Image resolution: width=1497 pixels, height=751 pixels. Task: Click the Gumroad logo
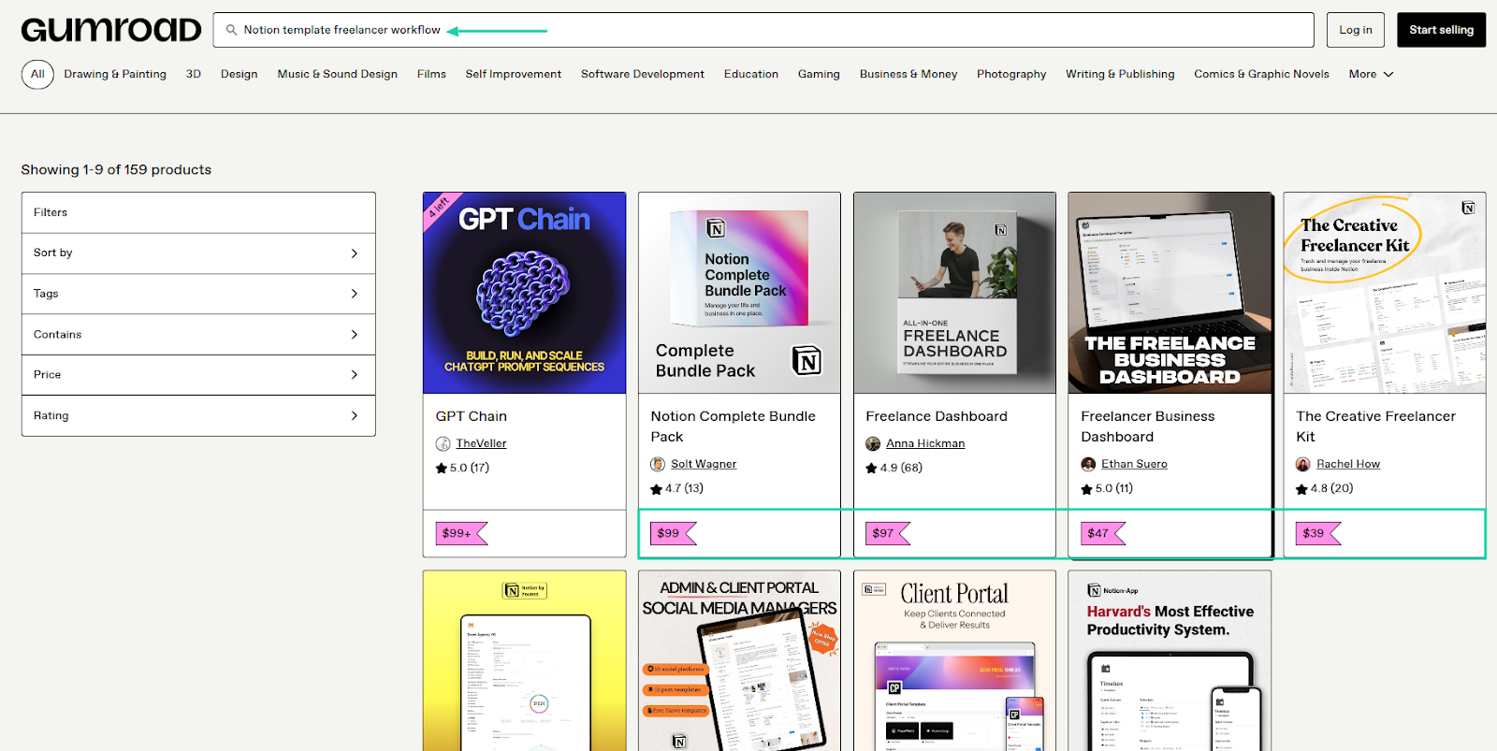pyautogui.click(x=111, y=30)
